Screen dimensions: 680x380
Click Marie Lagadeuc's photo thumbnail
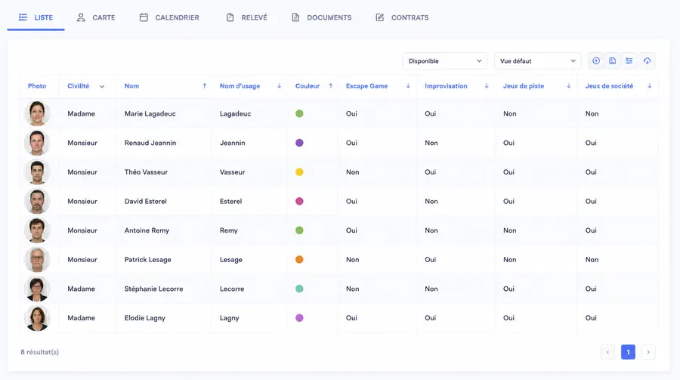(37, 113)
